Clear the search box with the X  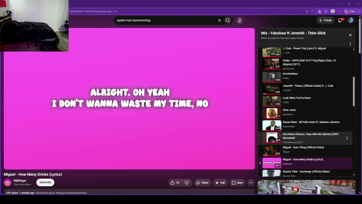pos(219,20)
